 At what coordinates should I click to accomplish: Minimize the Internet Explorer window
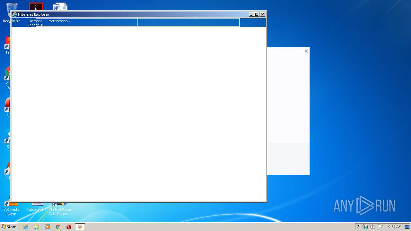click(252, 14)
